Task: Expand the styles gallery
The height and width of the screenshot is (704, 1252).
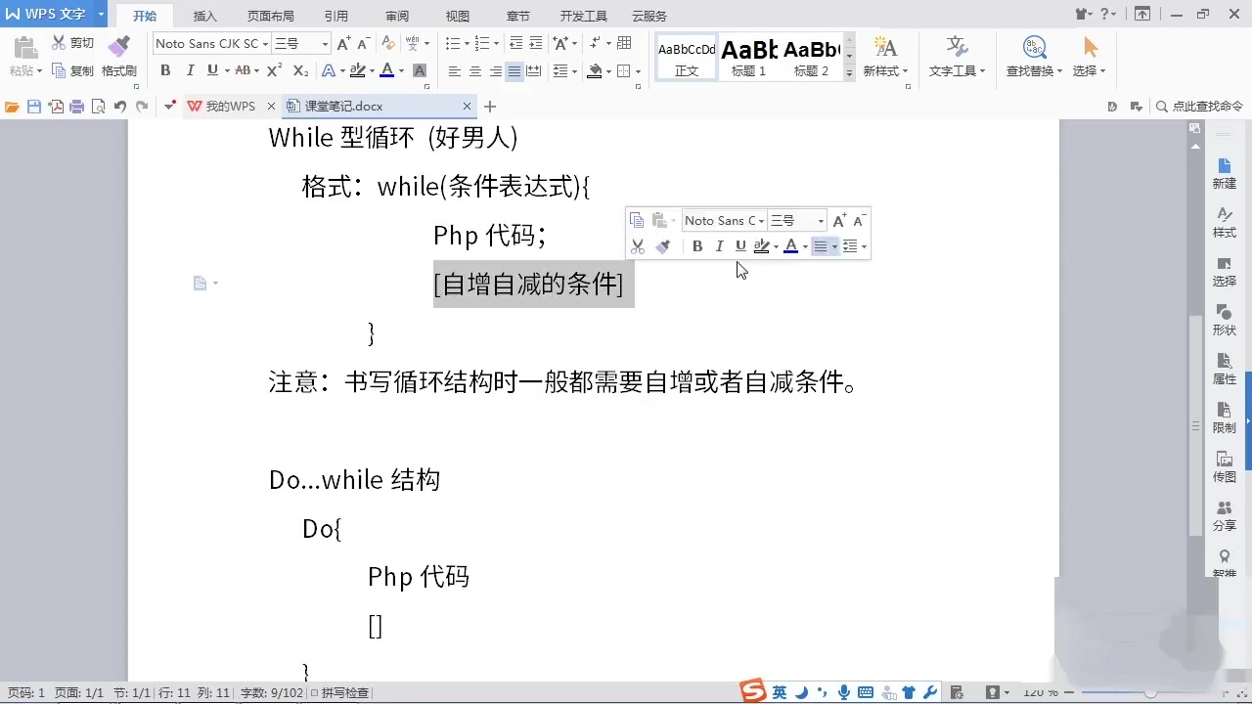Action: pyautogui.click(x=849, y=72)
